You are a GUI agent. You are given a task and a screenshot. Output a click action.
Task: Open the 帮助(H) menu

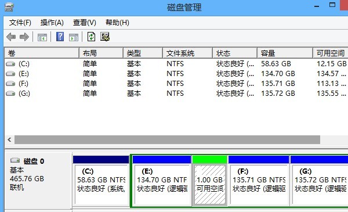pos(117,23)
